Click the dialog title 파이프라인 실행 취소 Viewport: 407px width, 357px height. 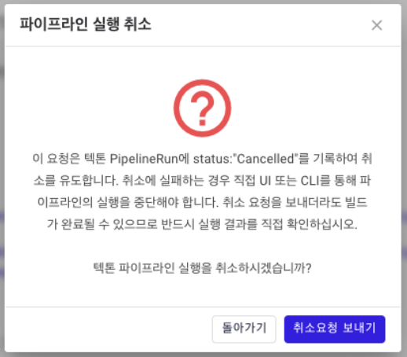86,24
